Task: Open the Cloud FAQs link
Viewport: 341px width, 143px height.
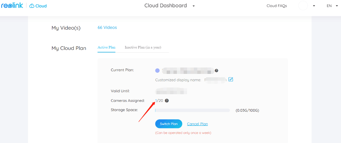Action: tap(277, 6)
